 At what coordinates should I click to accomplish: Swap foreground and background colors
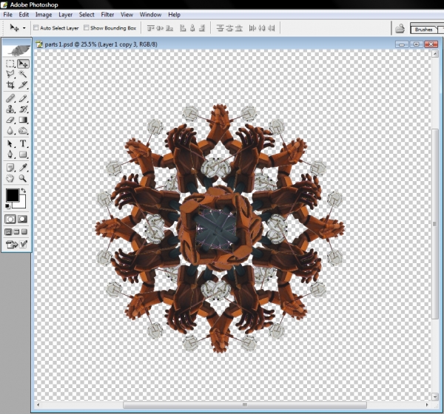pos(24,191)
